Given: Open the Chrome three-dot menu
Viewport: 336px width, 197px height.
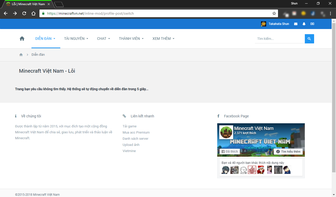Looking at the screenshot, I should click(x=330, y=13).
